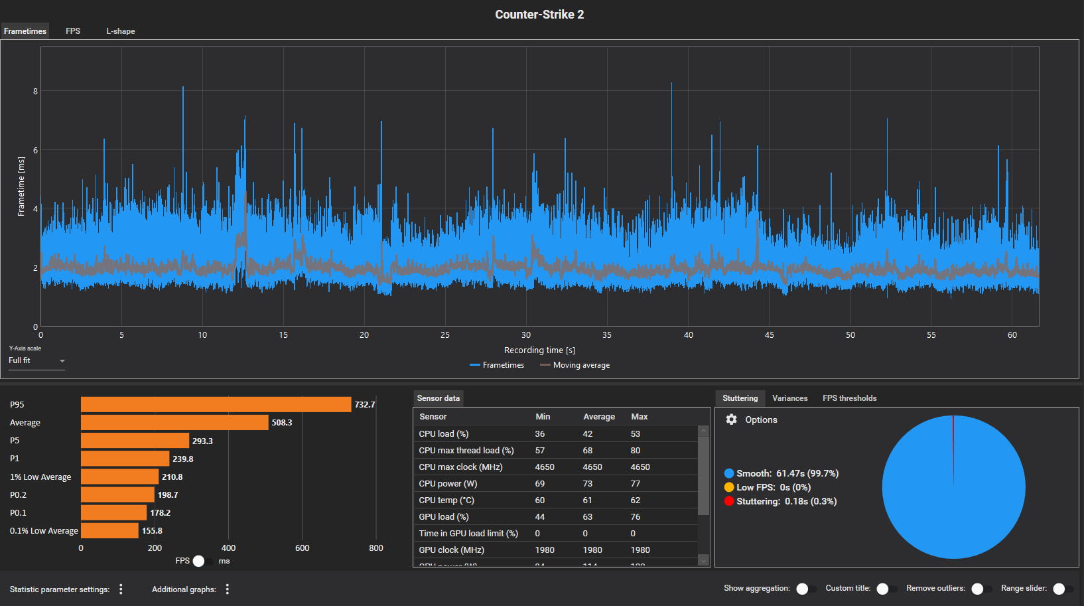Screen dimensions: 1084x606
Task: Enable the Custom title switch
Action: point(887,589)
